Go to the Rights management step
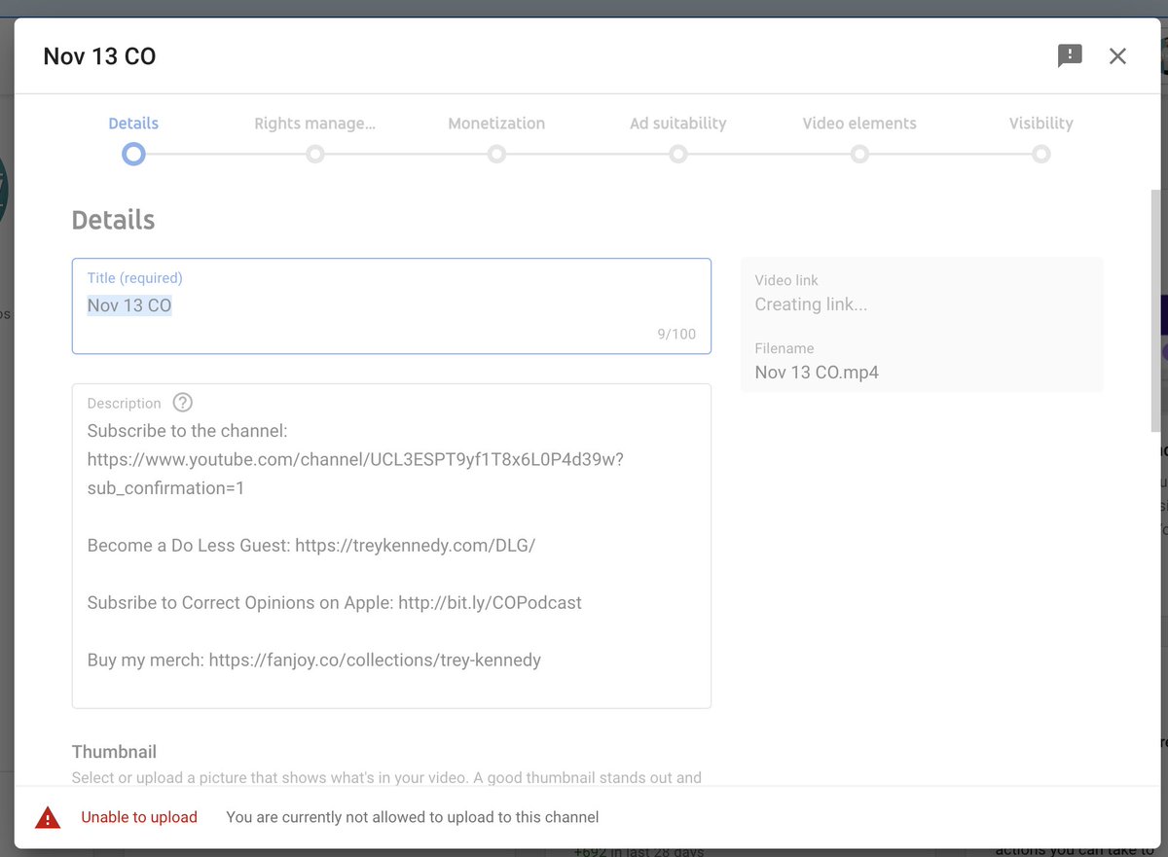 pos(314,124)
